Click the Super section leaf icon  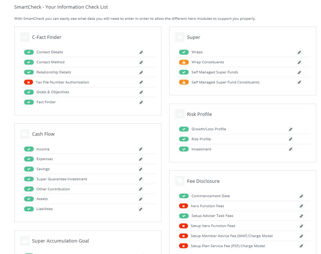(x=180, y=37)
